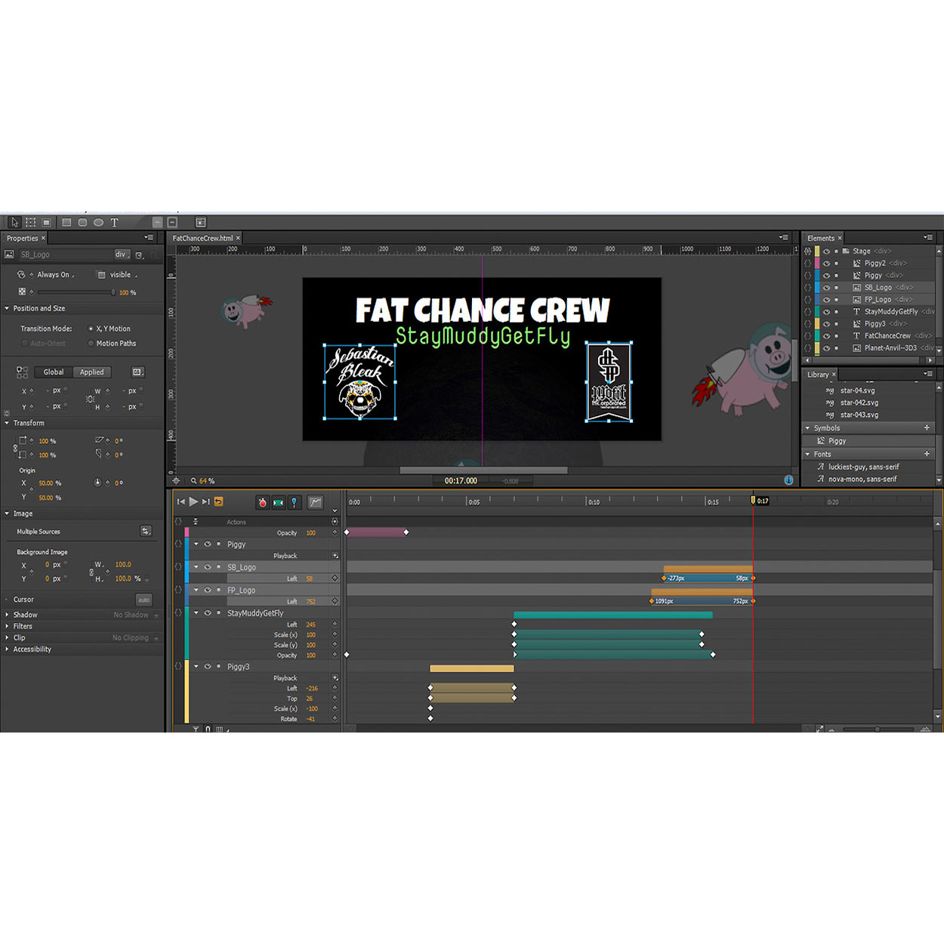
Task: Click the blue info icon below stage
Action: coord(788,480)
